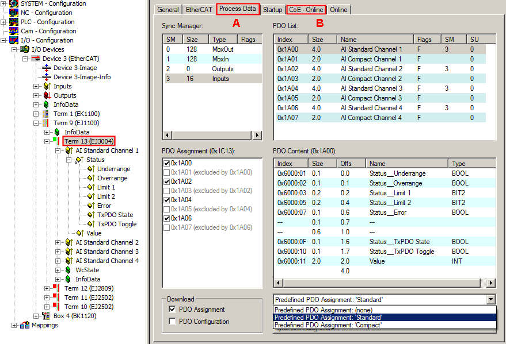Uncheck the 0x1A02 PDO assignment checkbox
Screen dimensions: 506x344
166,181
